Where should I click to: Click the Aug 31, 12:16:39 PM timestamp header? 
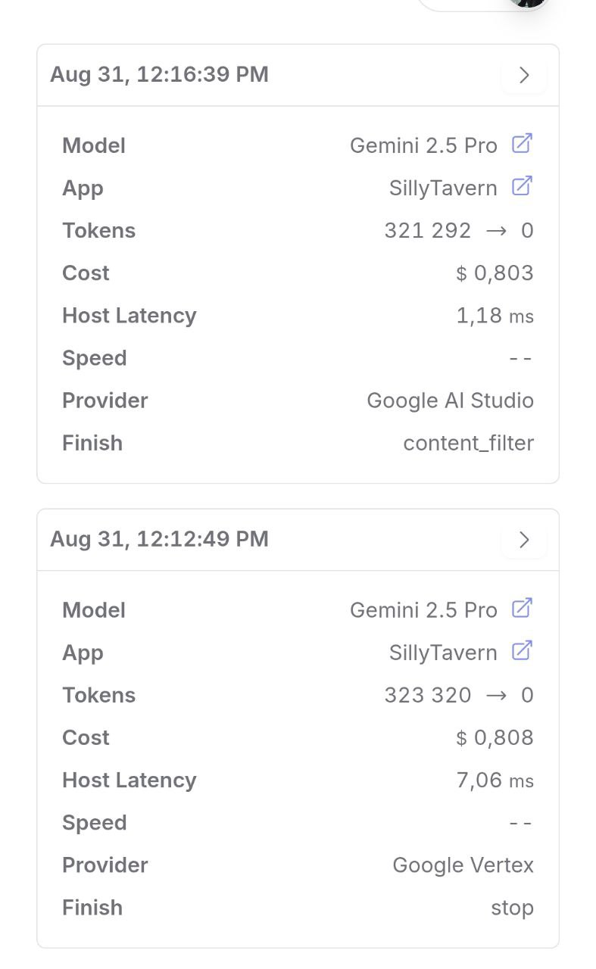point(159,74)
